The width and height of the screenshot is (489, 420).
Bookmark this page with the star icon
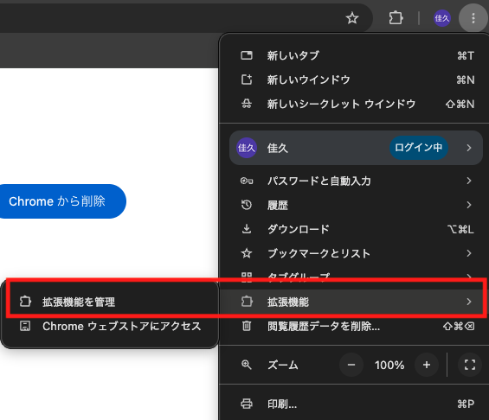[x=352, y=18]
